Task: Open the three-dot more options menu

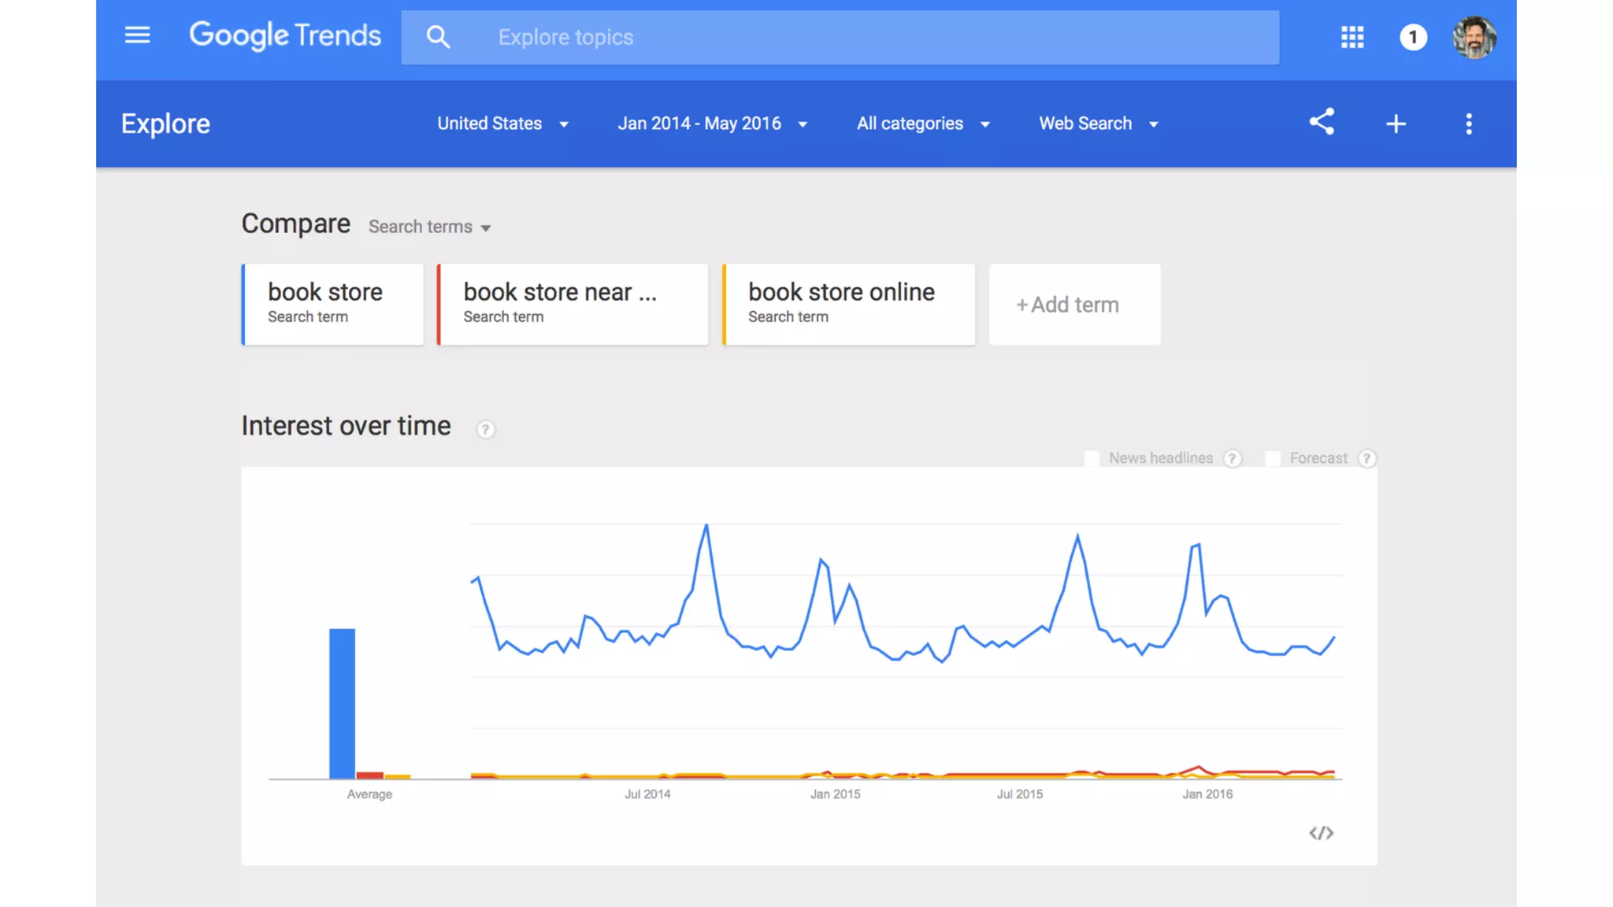Action: 1469,124
